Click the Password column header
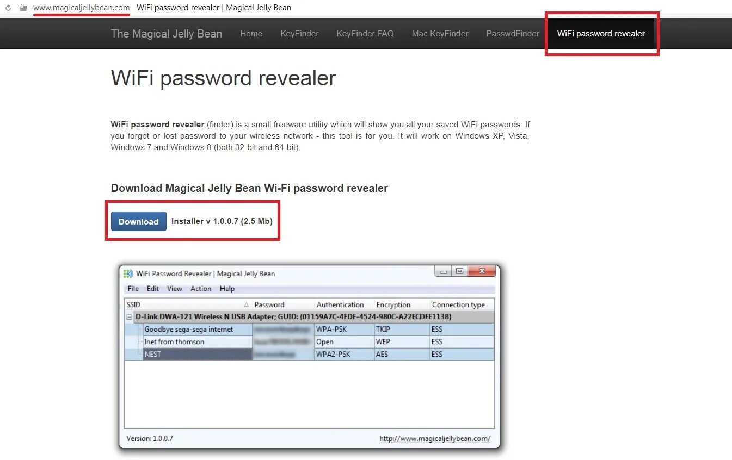This screenshot has width=732, height=460. (284, 304)
